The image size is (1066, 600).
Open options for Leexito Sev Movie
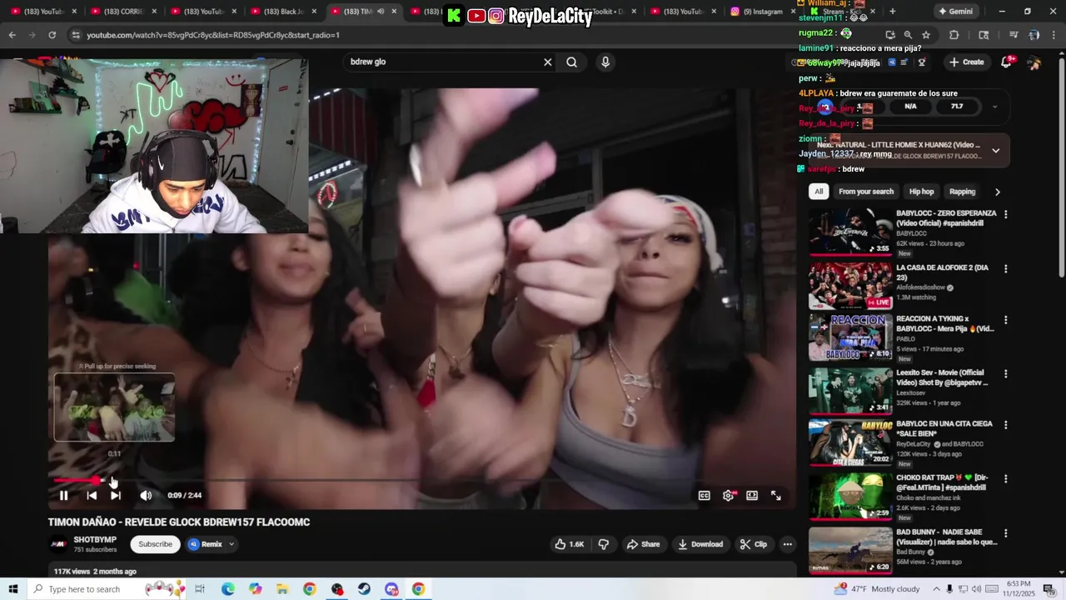point(1005,374)
